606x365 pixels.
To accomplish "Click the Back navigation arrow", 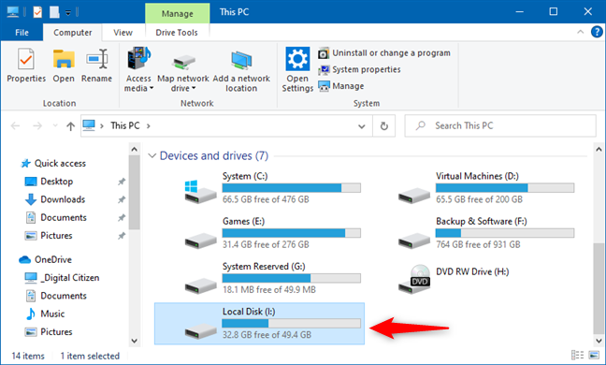I will tap(15, 125).
